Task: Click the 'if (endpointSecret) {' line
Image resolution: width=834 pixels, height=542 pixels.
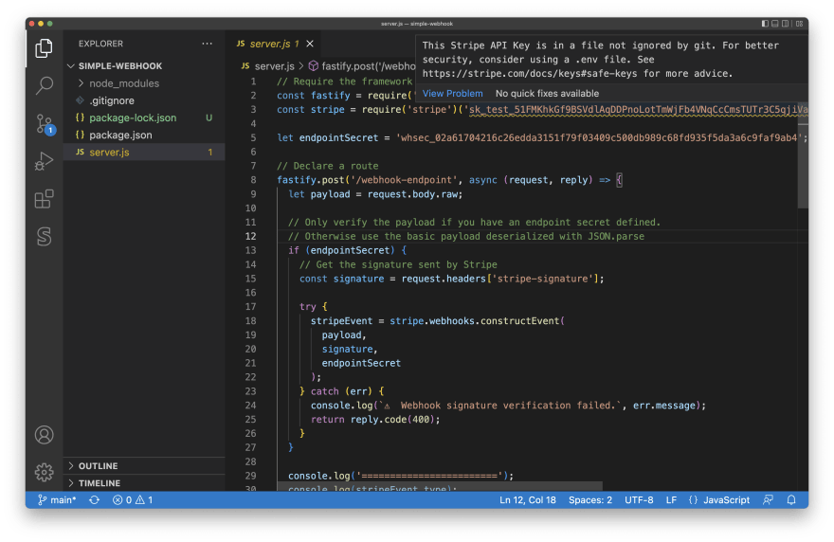Action: coord(347,250)
